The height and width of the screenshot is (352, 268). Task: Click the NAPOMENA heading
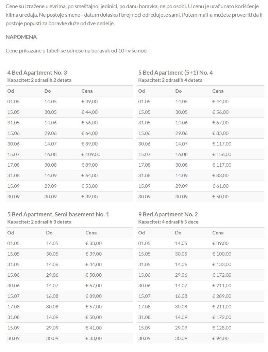[21, 37]
